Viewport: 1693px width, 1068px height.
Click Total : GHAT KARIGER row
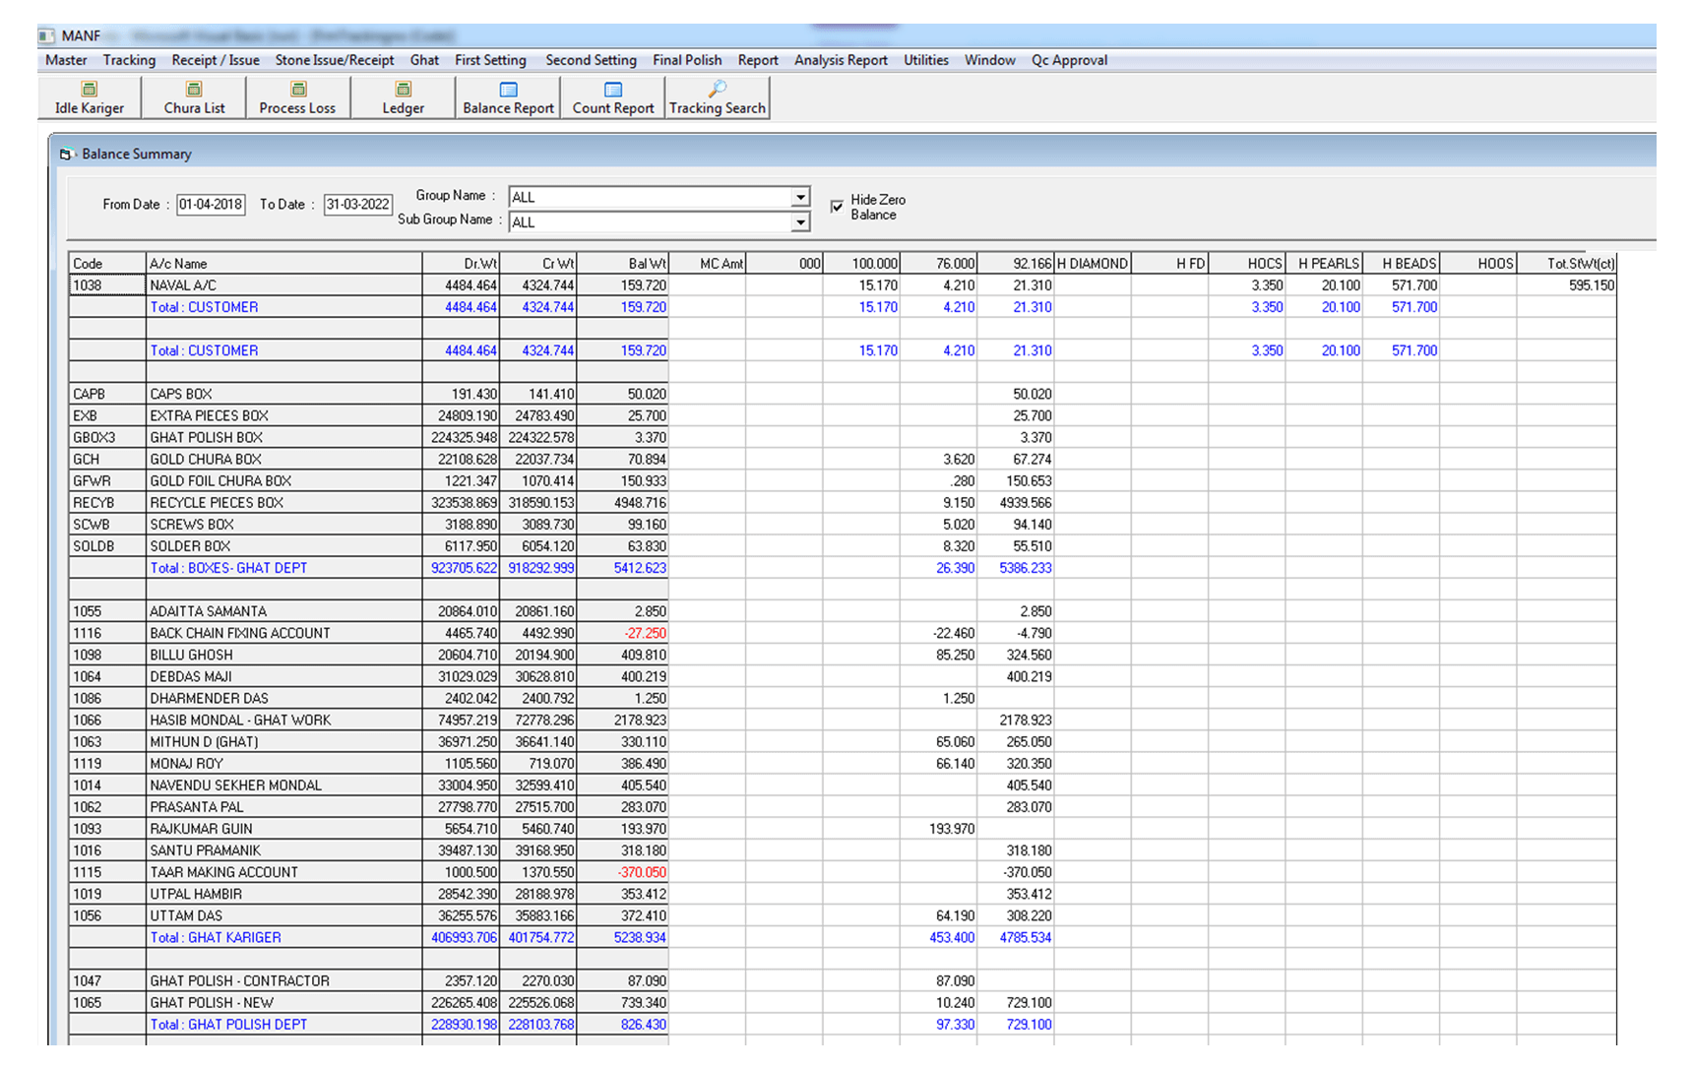[843, 937]
